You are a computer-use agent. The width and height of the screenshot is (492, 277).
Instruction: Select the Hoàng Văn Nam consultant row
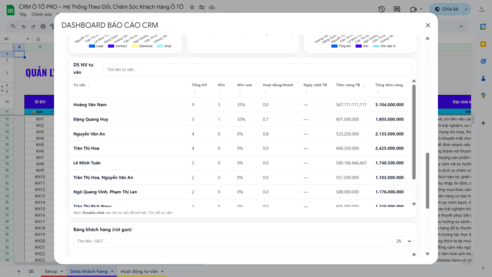pos(90,105)
